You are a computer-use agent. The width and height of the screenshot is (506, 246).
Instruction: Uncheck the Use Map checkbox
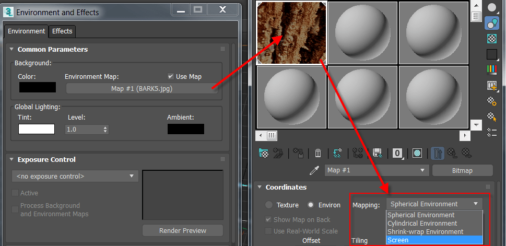coord(171,76)
